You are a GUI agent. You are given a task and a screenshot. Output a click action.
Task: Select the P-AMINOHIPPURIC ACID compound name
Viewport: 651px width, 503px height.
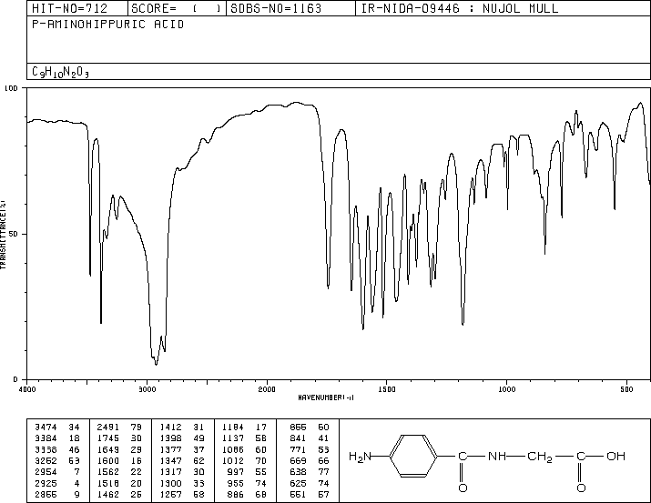(x=108, y=25)
